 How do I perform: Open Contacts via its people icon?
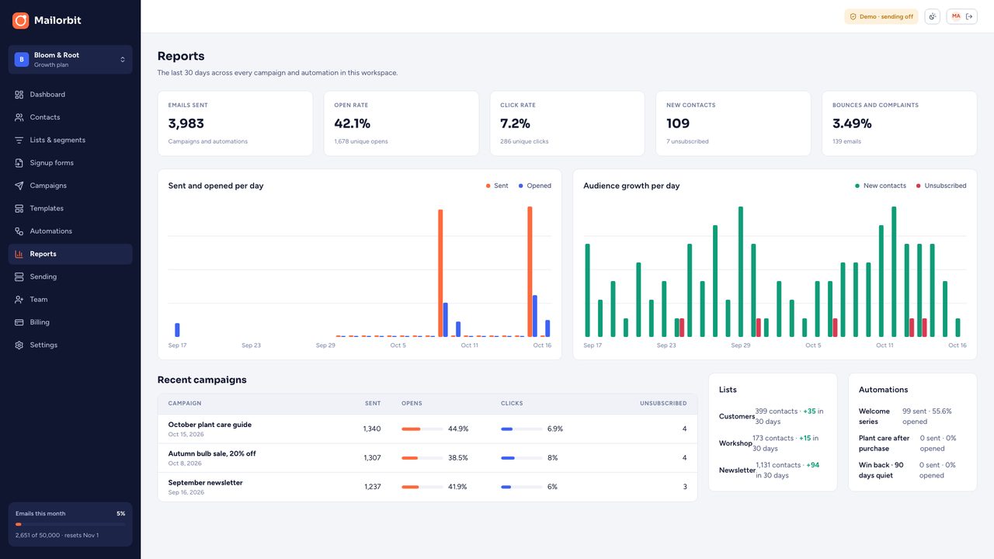(x=19, y=117)
